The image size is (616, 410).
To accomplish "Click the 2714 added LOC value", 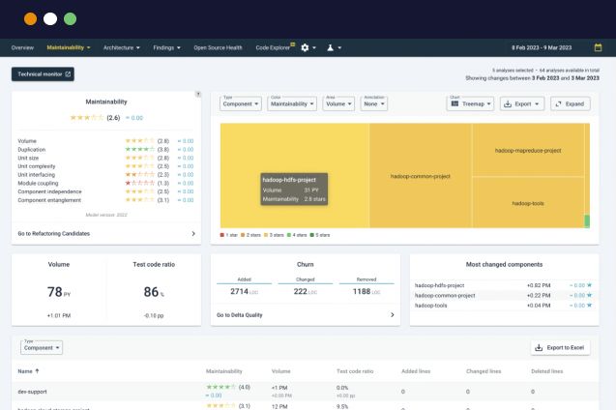I will pyautogui.click(x=239, y=291).
